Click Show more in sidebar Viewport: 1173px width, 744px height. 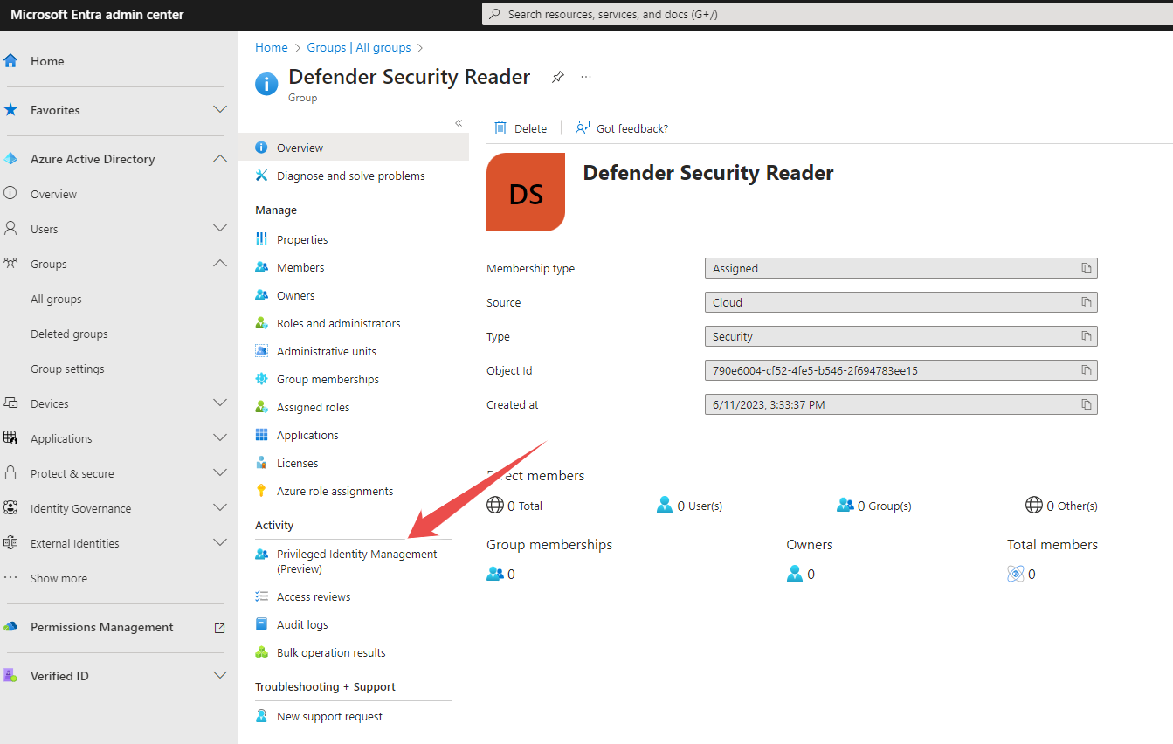[59, 578]
